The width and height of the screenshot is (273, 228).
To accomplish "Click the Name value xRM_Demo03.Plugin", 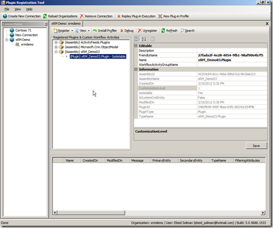I will click(214, 60).
